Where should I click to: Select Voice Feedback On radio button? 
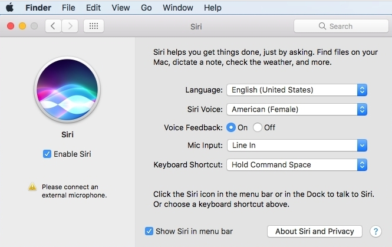tap(231, 127)
